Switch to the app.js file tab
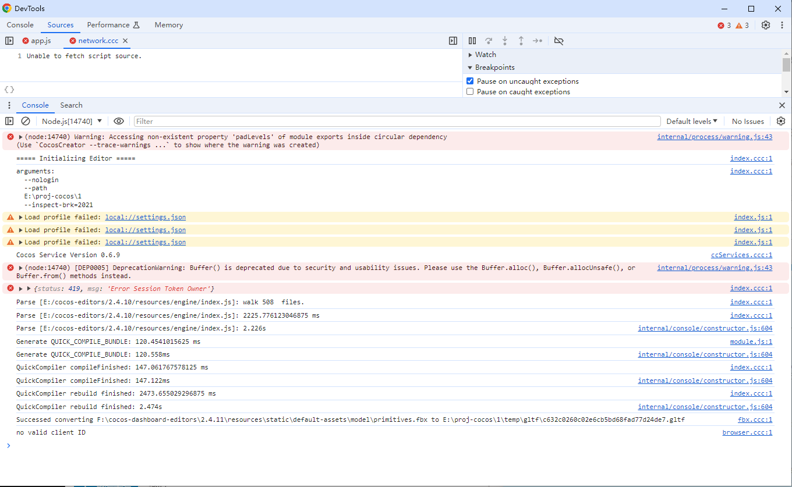Viewport: 792px width, 487px height. coord(37,41)
